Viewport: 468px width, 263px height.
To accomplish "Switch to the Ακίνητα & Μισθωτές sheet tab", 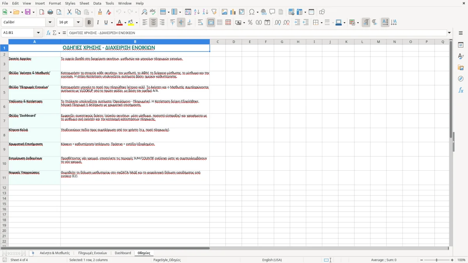I will point(55,253).
